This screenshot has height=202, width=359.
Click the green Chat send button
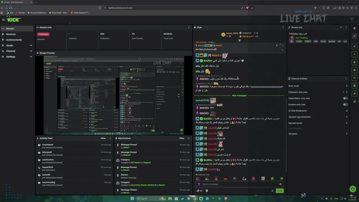280,191
